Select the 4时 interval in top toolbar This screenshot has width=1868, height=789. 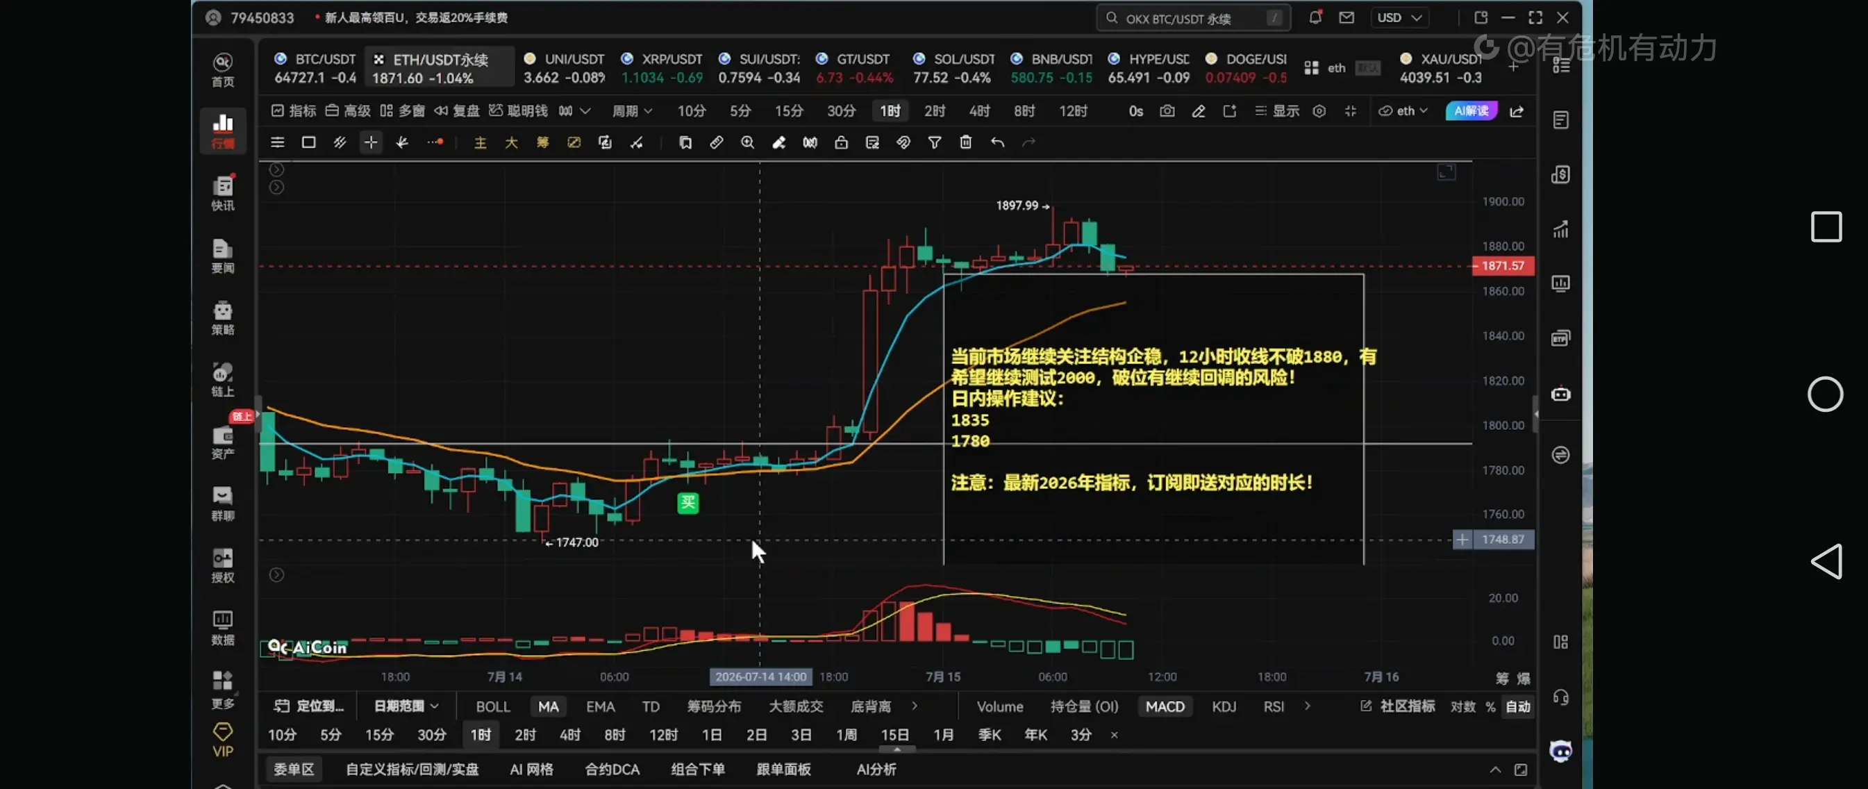tap(979, 111)
